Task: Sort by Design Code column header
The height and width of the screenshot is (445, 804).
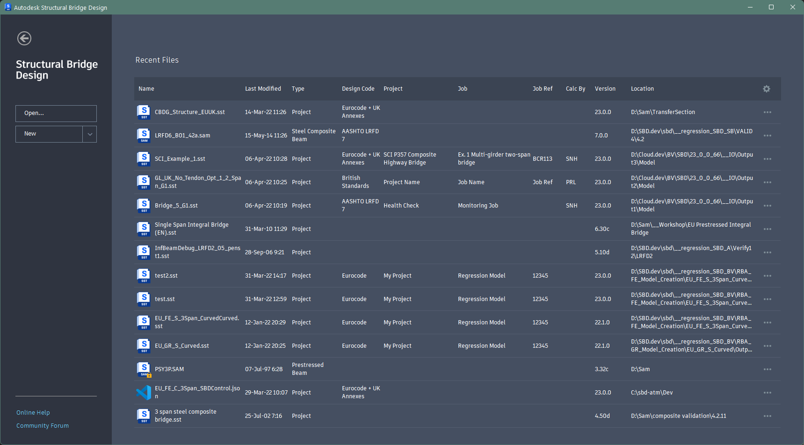Action: [x=358, y=89]
